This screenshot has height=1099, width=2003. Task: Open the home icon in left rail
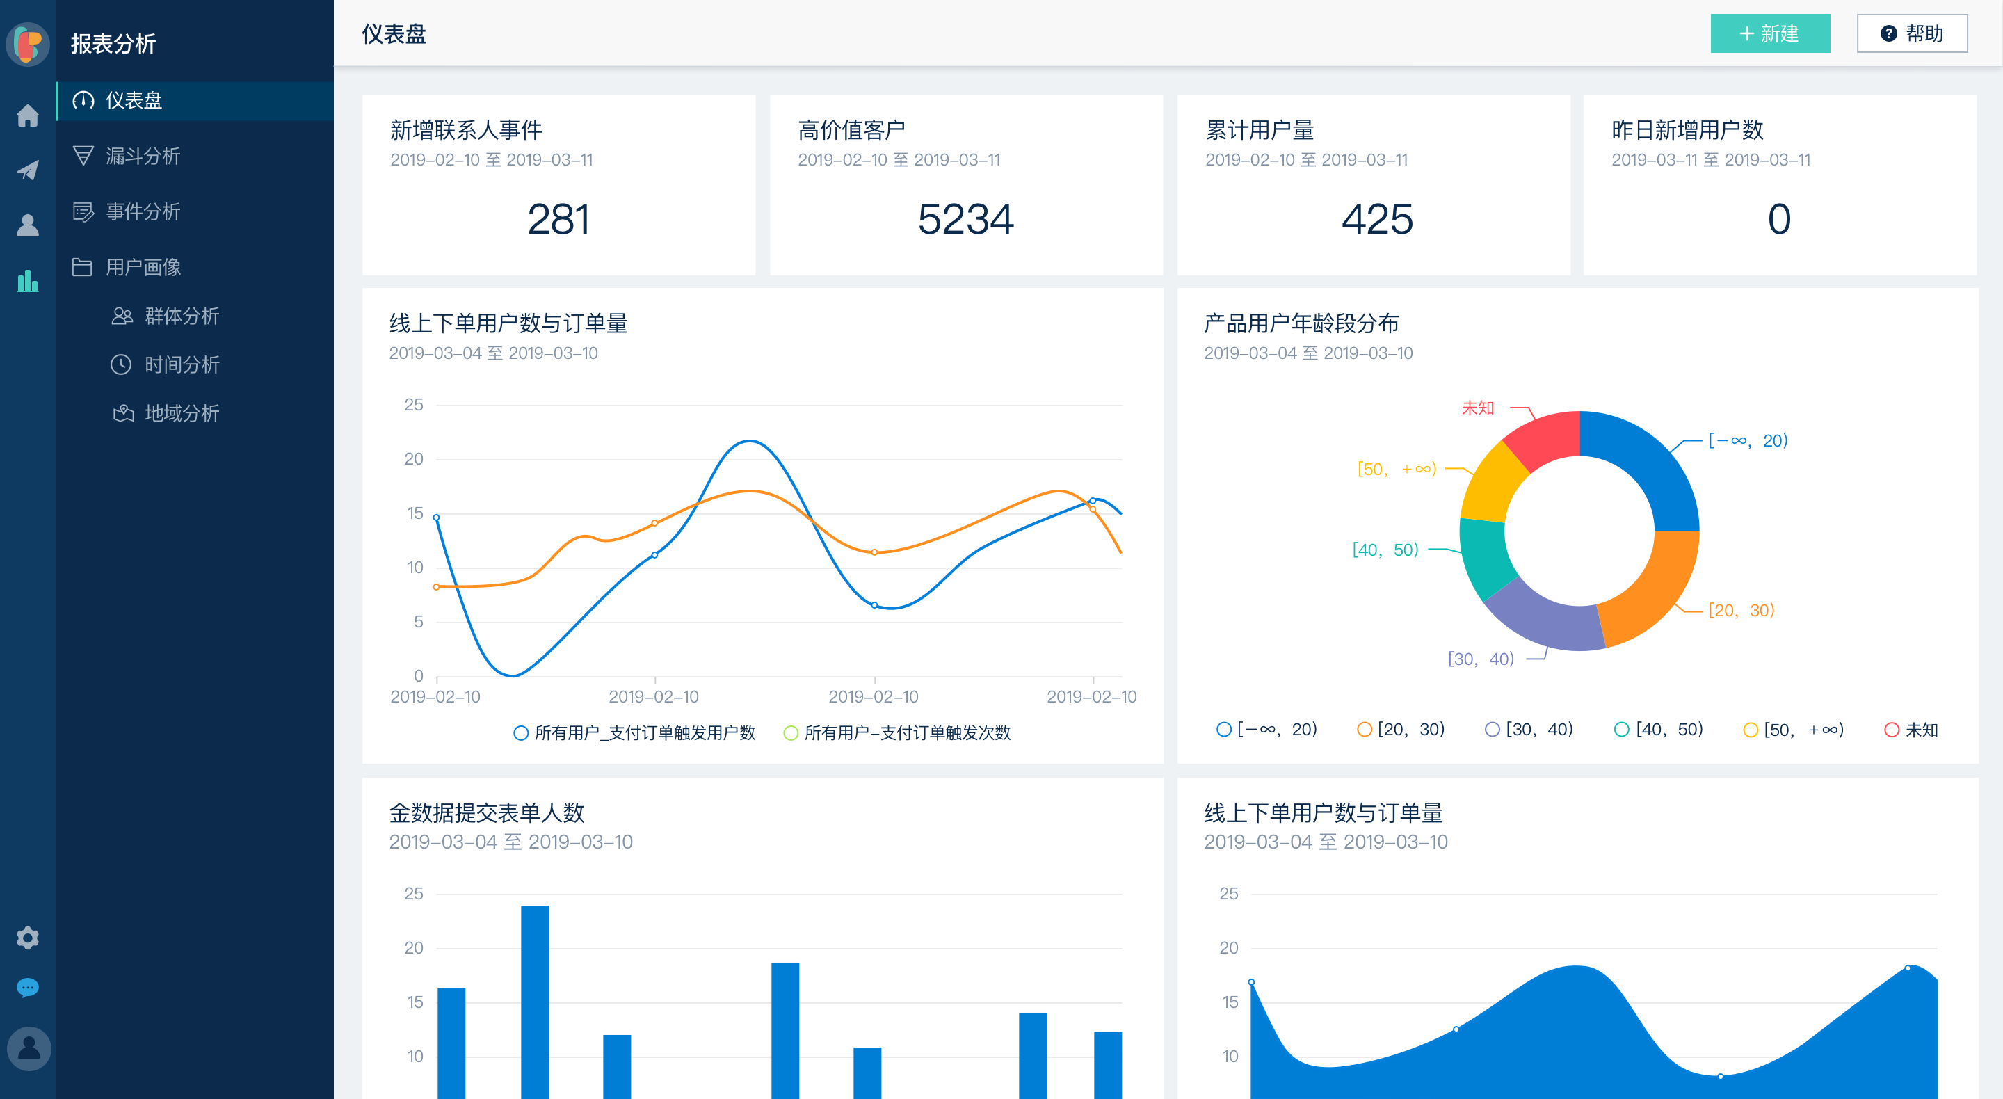point(28,115)
